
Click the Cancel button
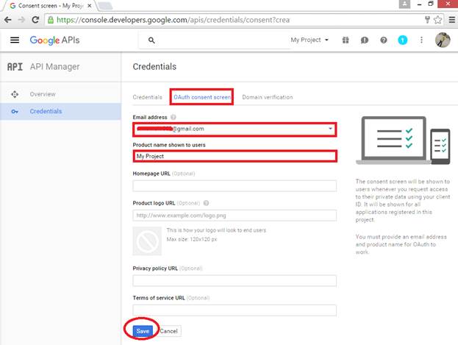[x=168, y=331]
